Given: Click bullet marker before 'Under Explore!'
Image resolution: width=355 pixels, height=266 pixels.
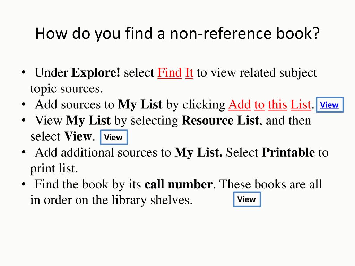Looking at the screenshot, I should 24,73.
